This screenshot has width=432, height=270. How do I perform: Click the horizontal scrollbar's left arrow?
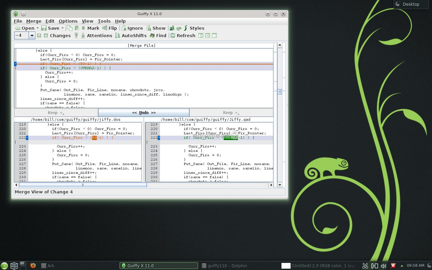(16, 185)
